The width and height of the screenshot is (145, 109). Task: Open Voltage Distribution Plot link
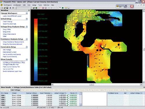11,64
